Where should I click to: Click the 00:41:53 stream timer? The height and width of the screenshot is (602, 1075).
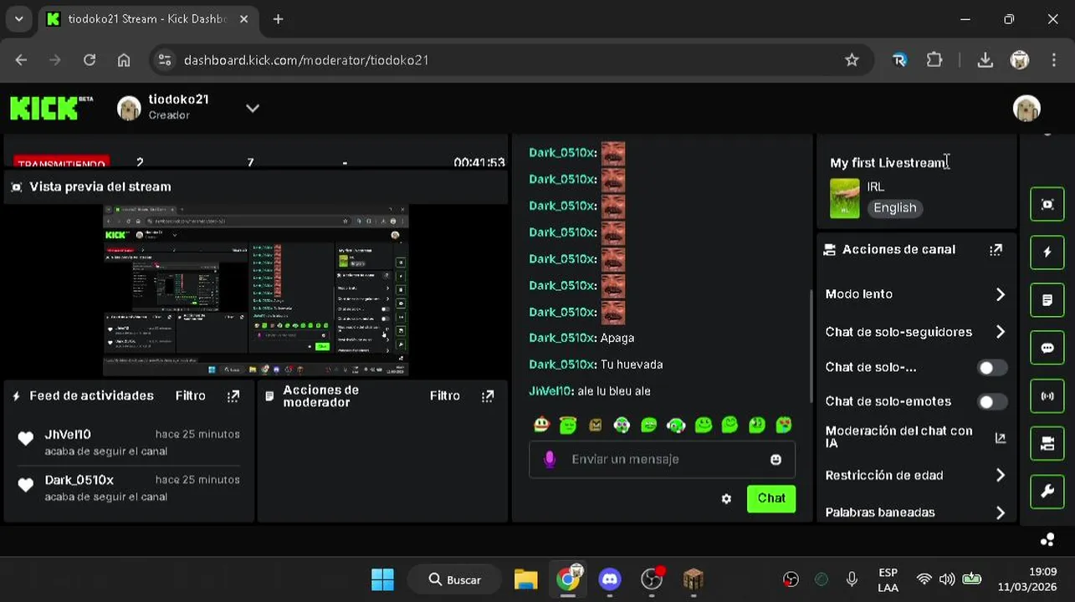[x=479, y=163]
